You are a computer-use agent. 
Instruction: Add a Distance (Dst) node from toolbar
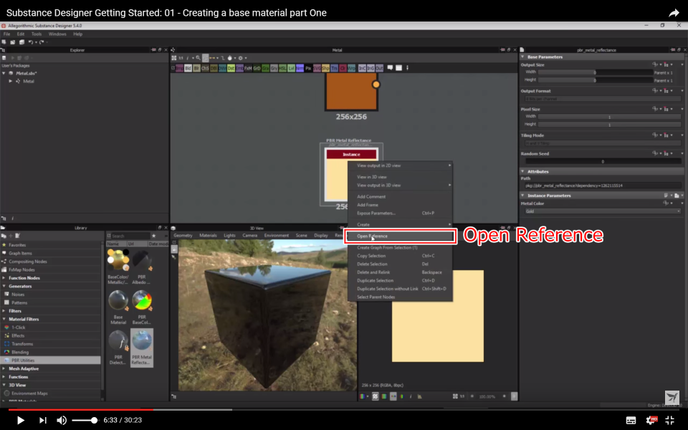[231, 68]
